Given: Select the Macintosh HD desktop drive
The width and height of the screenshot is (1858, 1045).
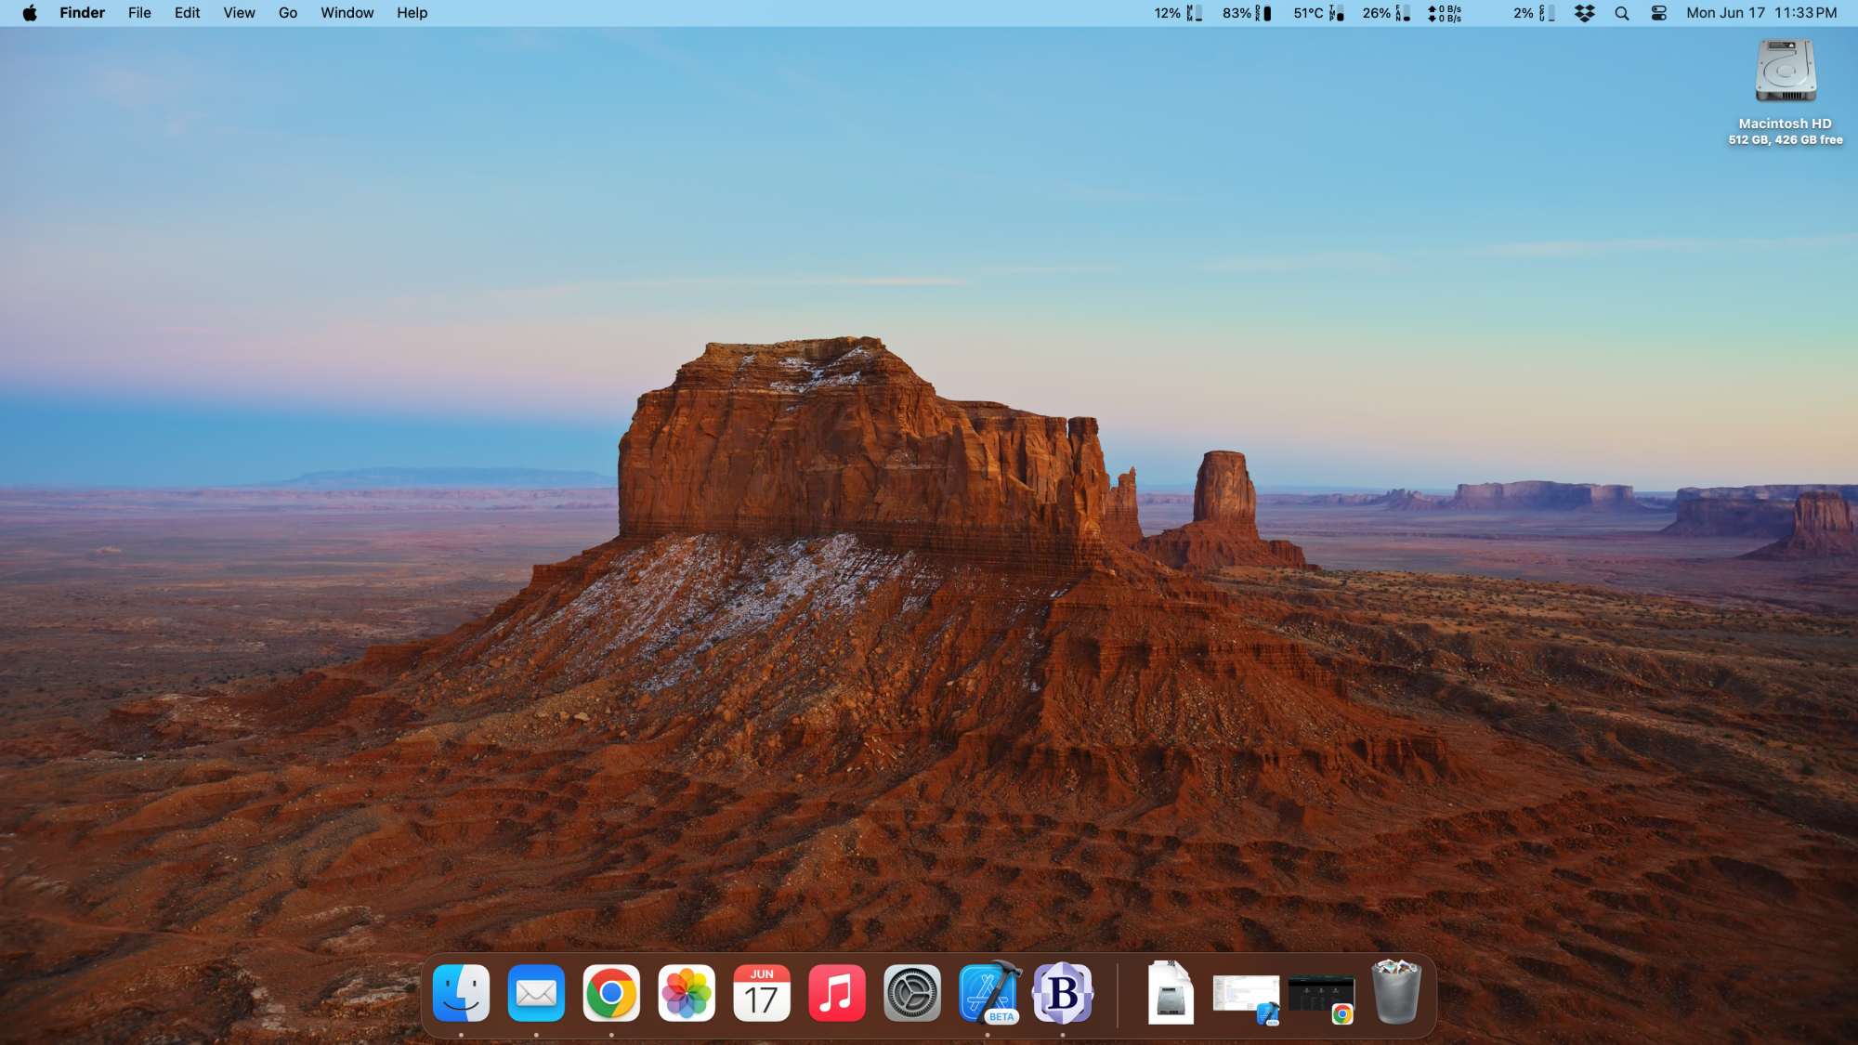Looking at the screenshot, I should click(x=1785, y=72).
